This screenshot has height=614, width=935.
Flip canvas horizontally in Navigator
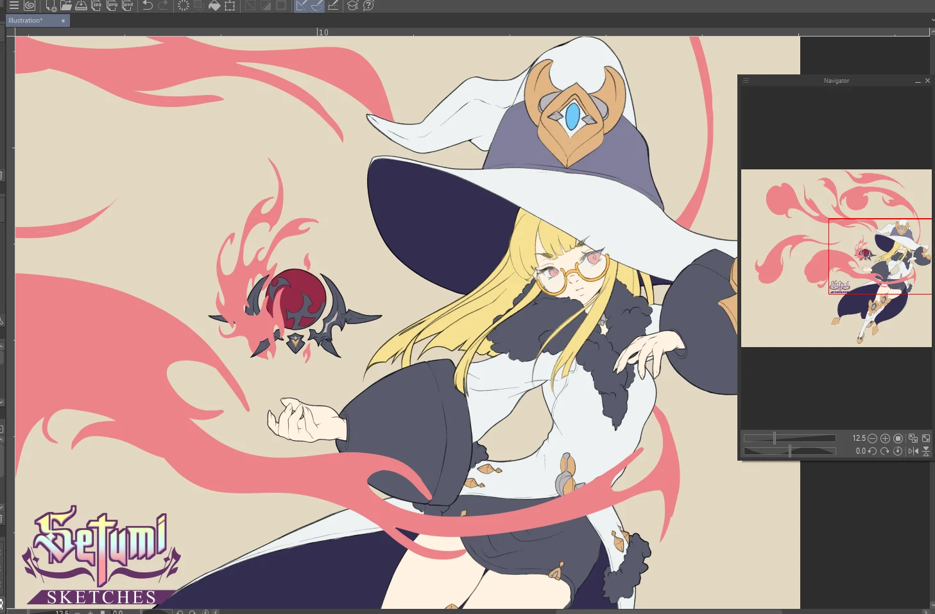coord(913,451)
